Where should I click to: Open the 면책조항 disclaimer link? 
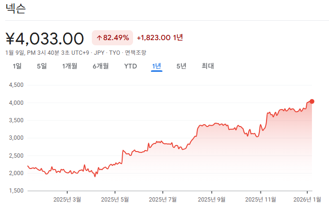(x=136, y=52)
